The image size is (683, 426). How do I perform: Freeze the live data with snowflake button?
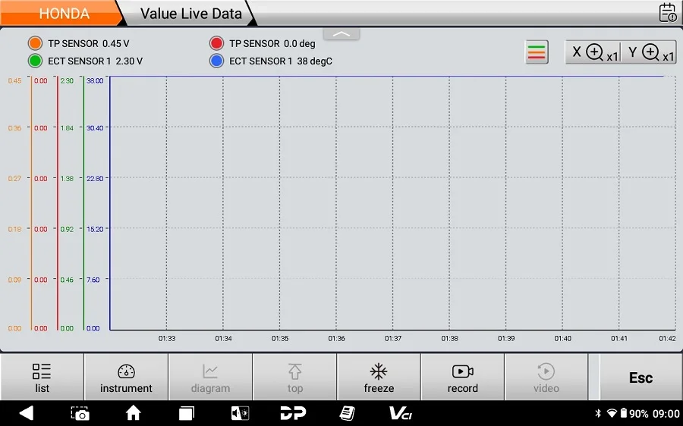(379, 377)
